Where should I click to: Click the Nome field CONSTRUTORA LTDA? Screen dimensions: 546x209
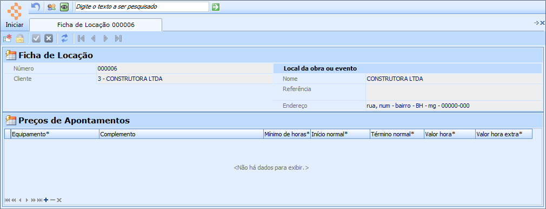point(454,79)
